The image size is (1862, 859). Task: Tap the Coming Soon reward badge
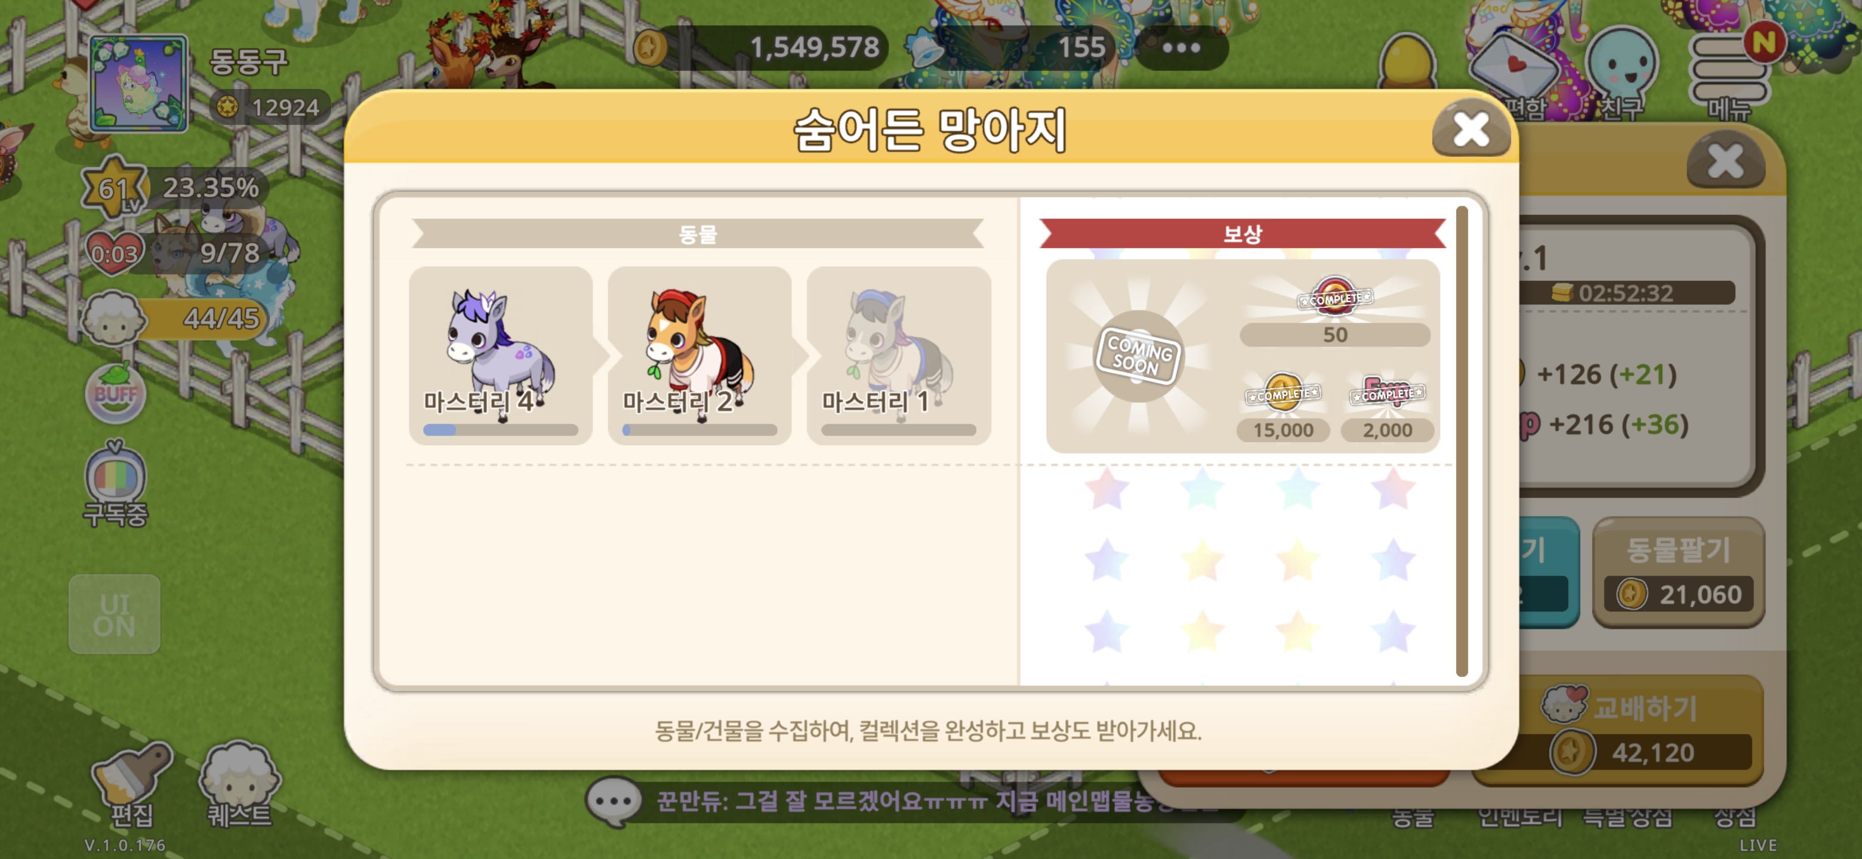(x=1139, y=356)
